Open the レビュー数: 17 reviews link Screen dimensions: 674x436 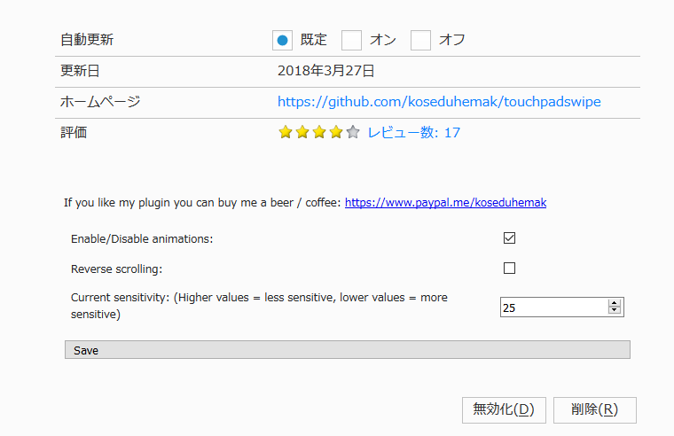click(413, 132)
